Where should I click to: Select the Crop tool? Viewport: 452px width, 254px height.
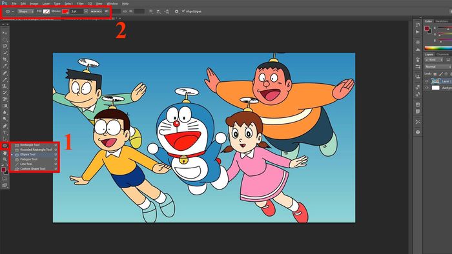coord(5,59)
